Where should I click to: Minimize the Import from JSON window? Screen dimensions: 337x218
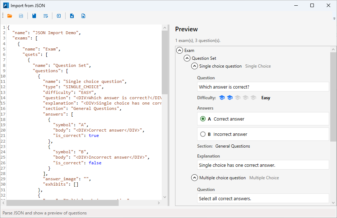[x=296, y=5]
